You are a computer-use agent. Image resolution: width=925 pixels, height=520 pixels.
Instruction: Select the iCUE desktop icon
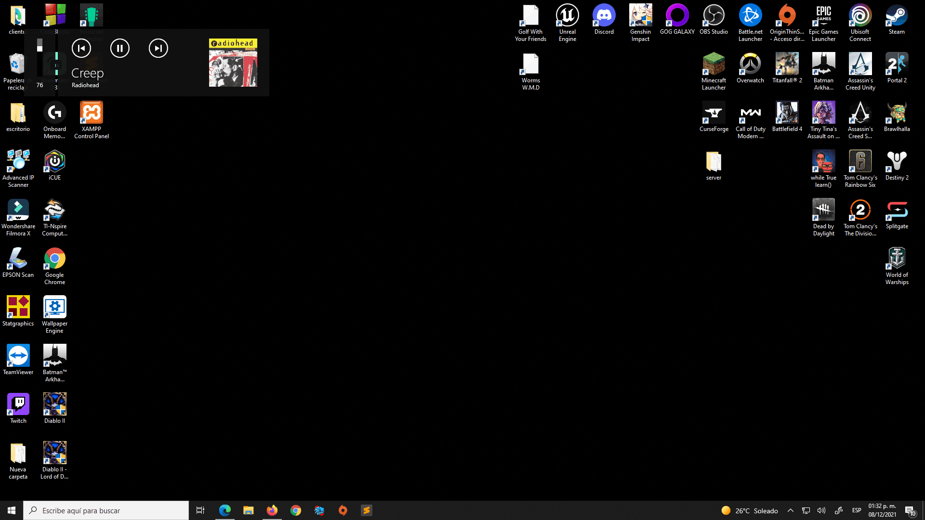(x=55, y=165)
